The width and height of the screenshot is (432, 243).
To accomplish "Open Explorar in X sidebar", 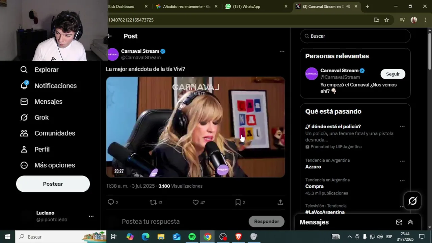I will coord(39,70).
